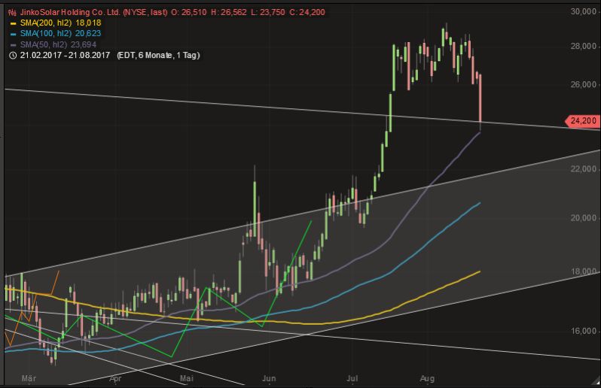Click the last red candlestick in August
The height and width of the screenshot is (388, 601).
point(480,102)
